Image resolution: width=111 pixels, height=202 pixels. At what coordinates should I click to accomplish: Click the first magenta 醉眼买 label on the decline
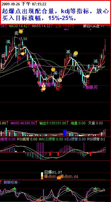pos(35,66)
